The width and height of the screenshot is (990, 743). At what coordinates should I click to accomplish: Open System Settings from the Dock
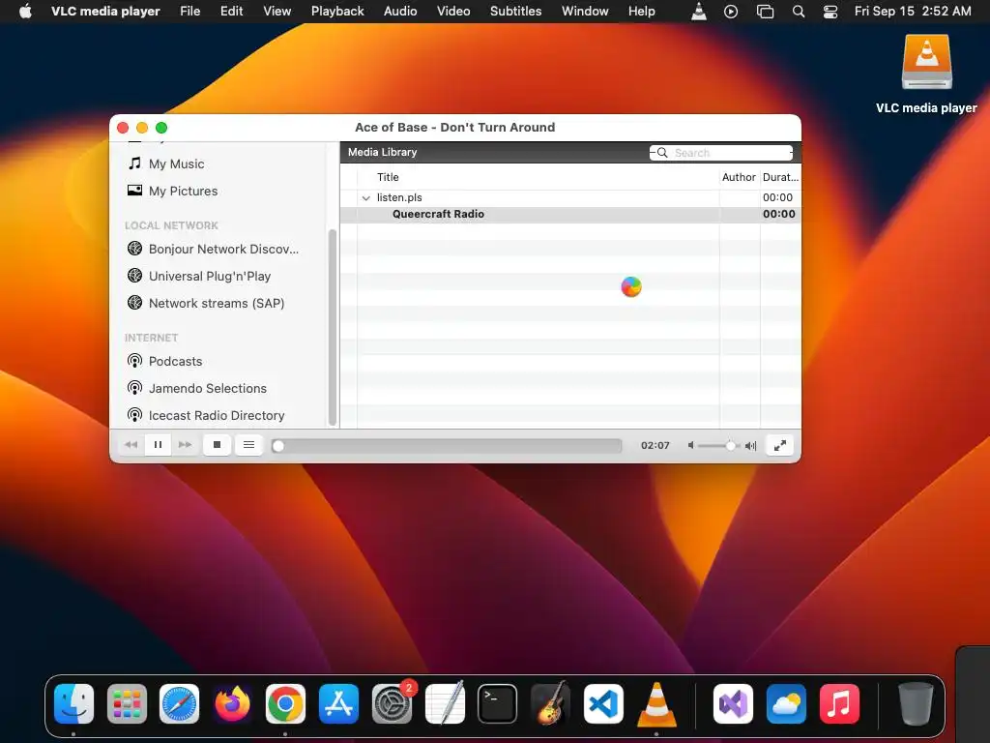point(392,703)
